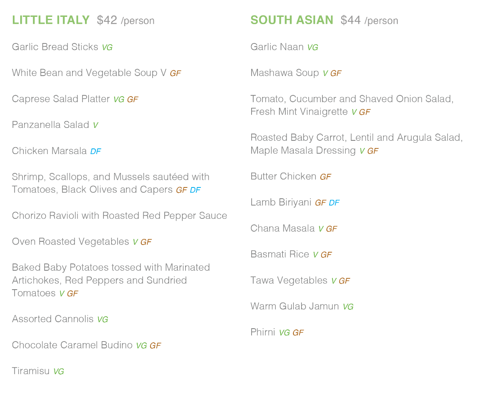
Task: Pick the Tawa Vegetables item
Action: [x=289, y=280]
